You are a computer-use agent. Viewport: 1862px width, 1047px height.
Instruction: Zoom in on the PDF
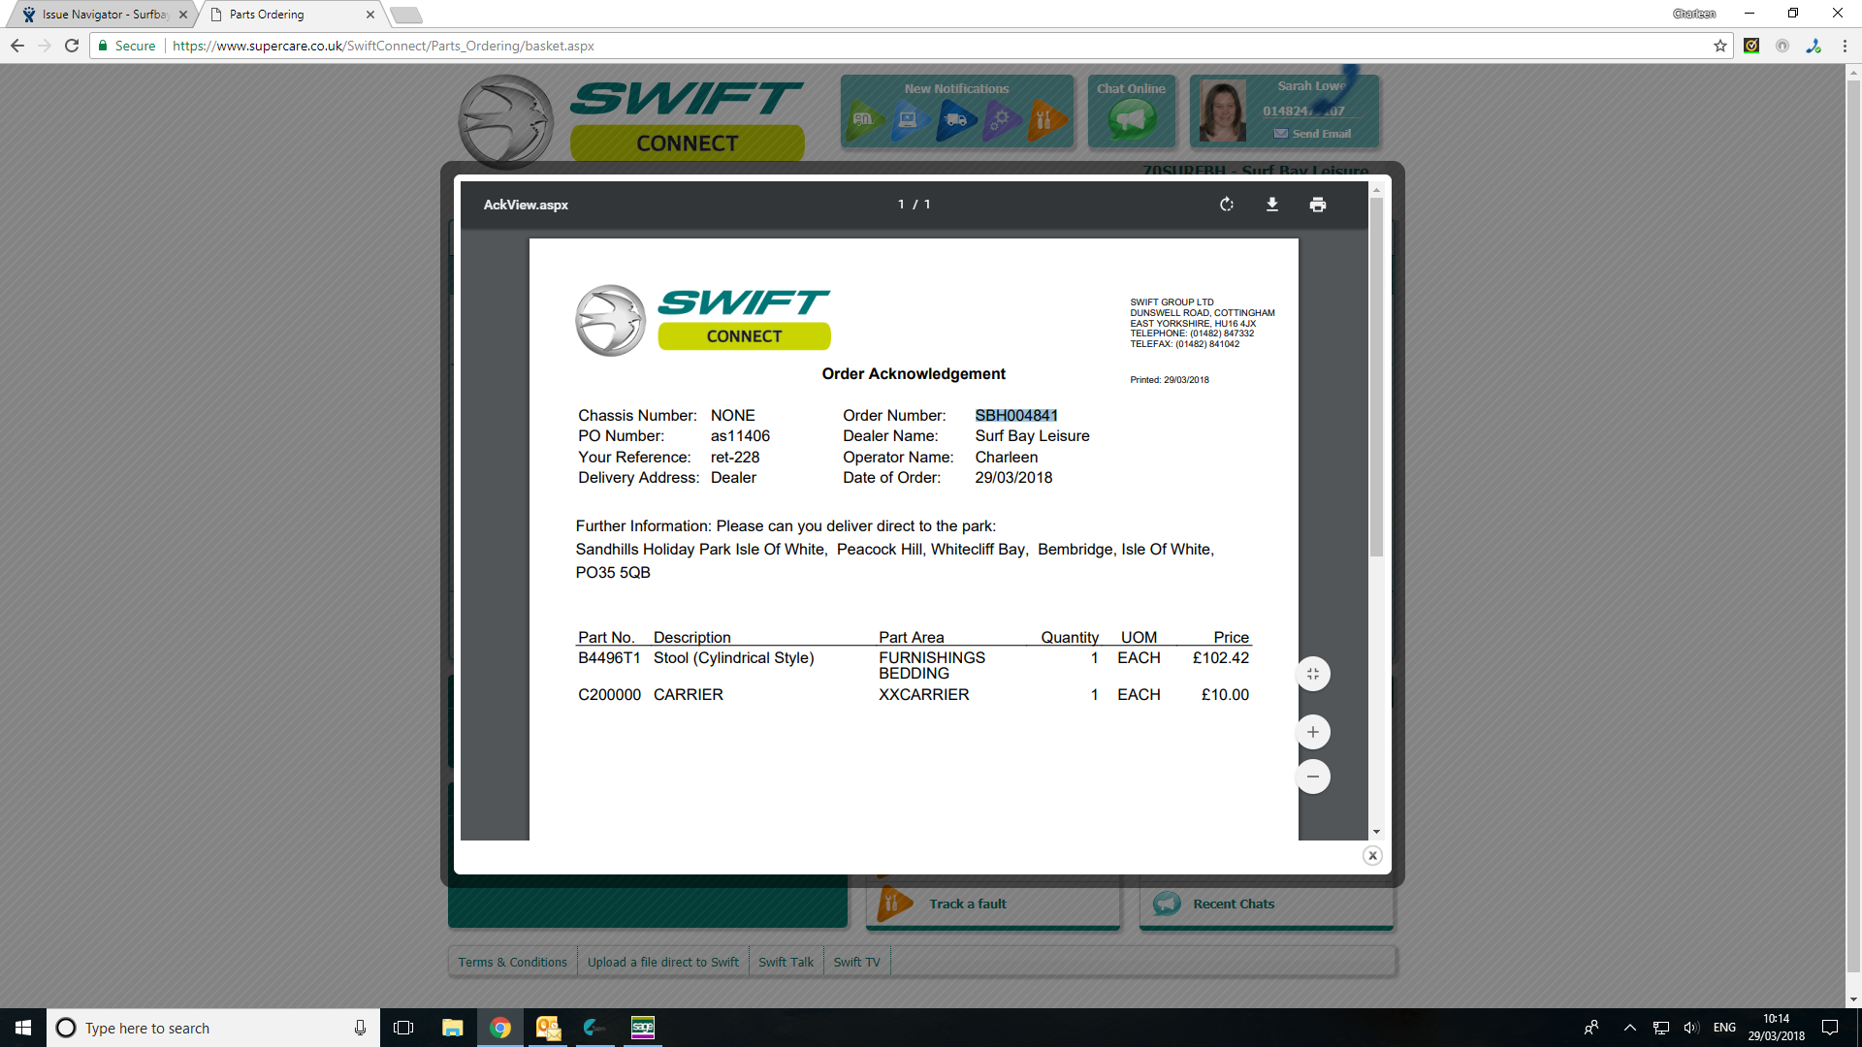pos(1313,733)
